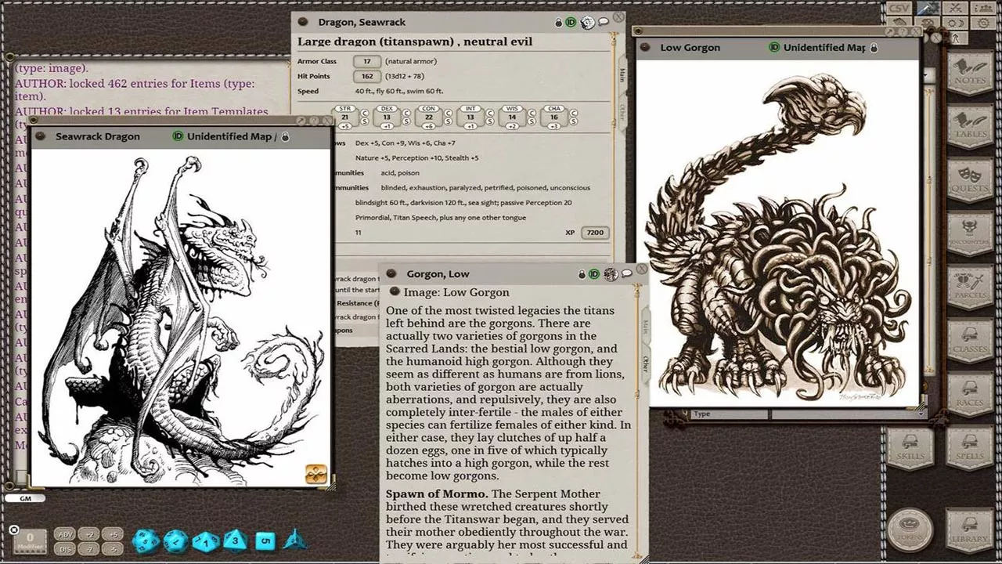
Task: Open the Encounters sidebar panel
Action: (x=970, y=236)
